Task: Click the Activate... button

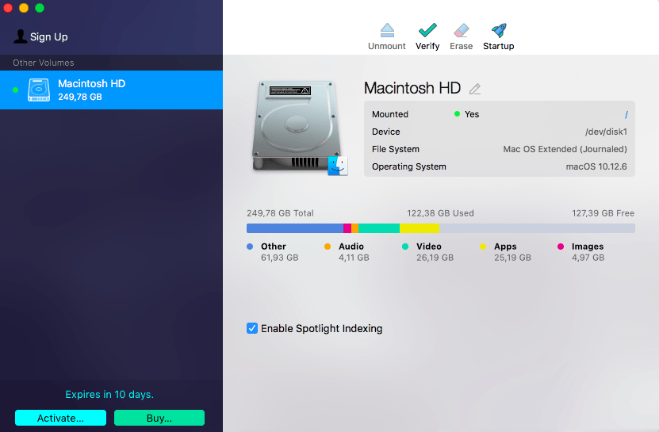Action: [60, 418]
